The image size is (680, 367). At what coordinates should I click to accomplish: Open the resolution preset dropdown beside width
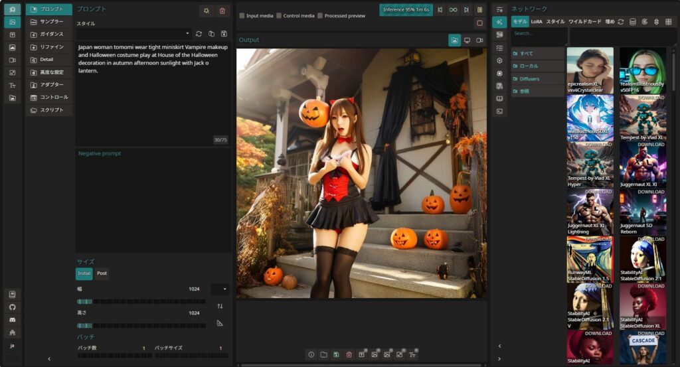(x=220, y=289)
